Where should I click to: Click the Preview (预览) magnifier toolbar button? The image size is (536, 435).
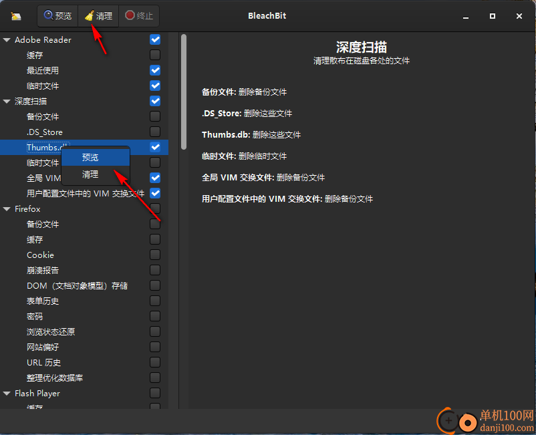click(x=57, y=16)
